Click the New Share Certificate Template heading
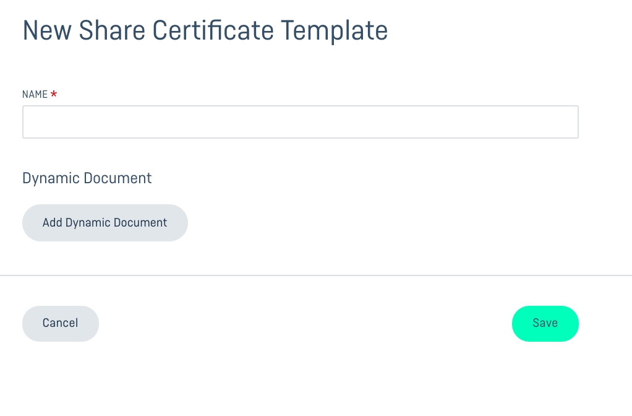 tap(205, 31)
